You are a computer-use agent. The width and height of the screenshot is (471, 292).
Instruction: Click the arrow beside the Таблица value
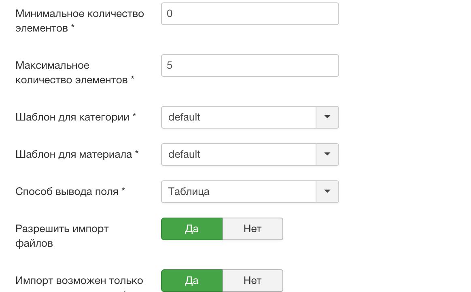point(327,192)
